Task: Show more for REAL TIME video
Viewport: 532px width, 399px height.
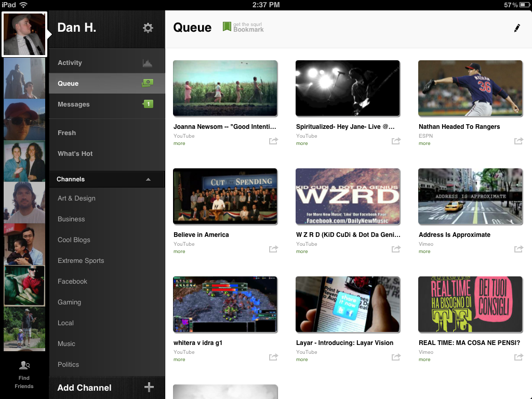Action: 424,360
